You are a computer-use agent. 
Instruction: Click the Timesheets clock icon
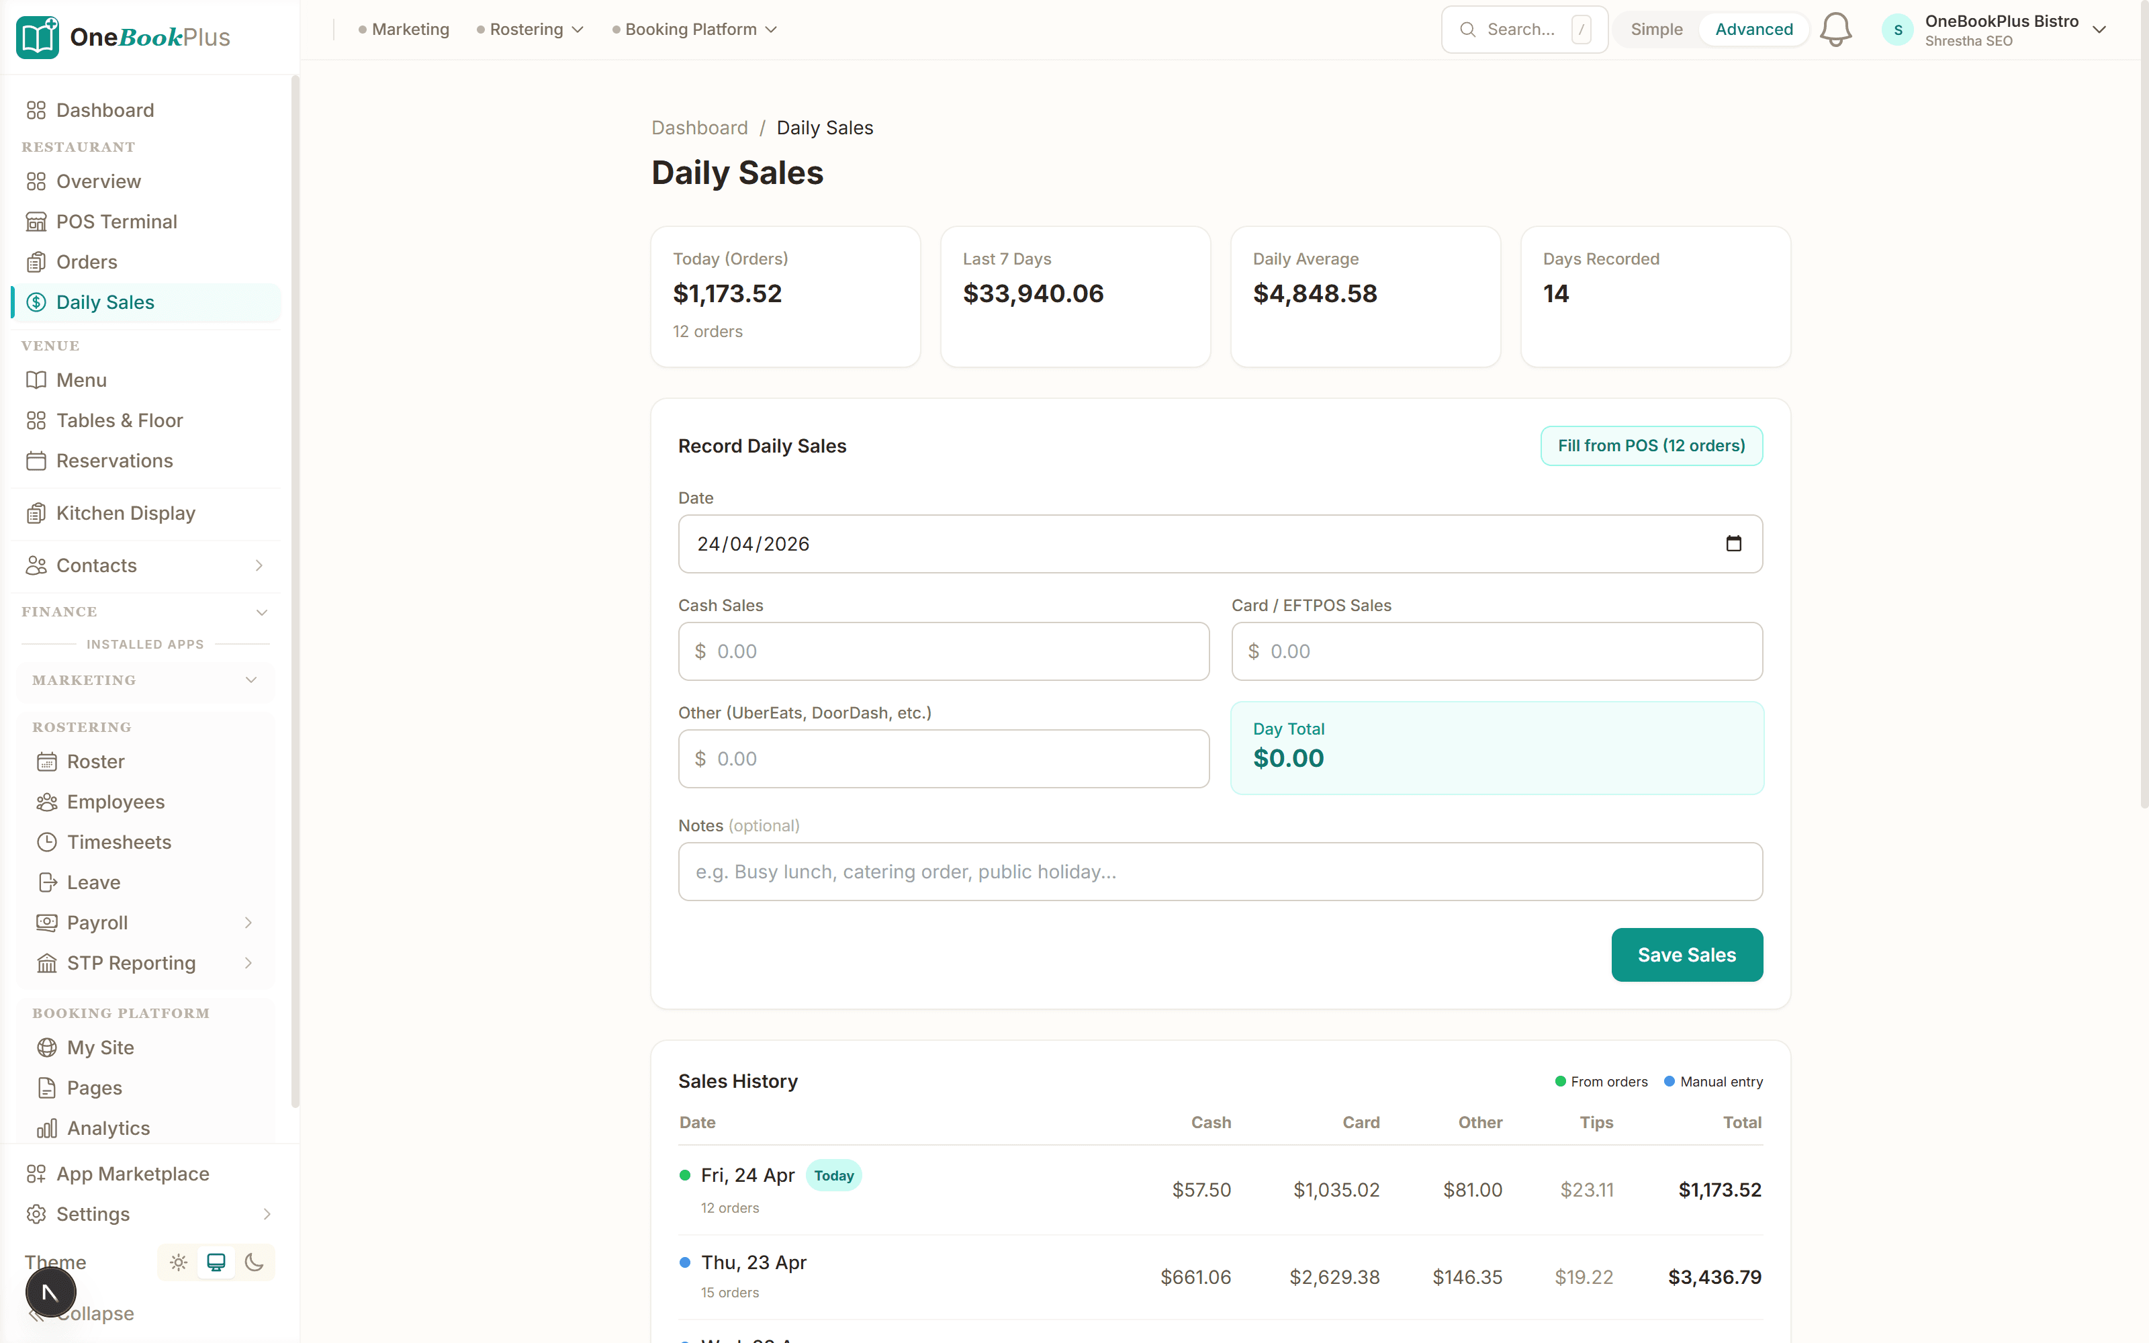coord(46,842)
